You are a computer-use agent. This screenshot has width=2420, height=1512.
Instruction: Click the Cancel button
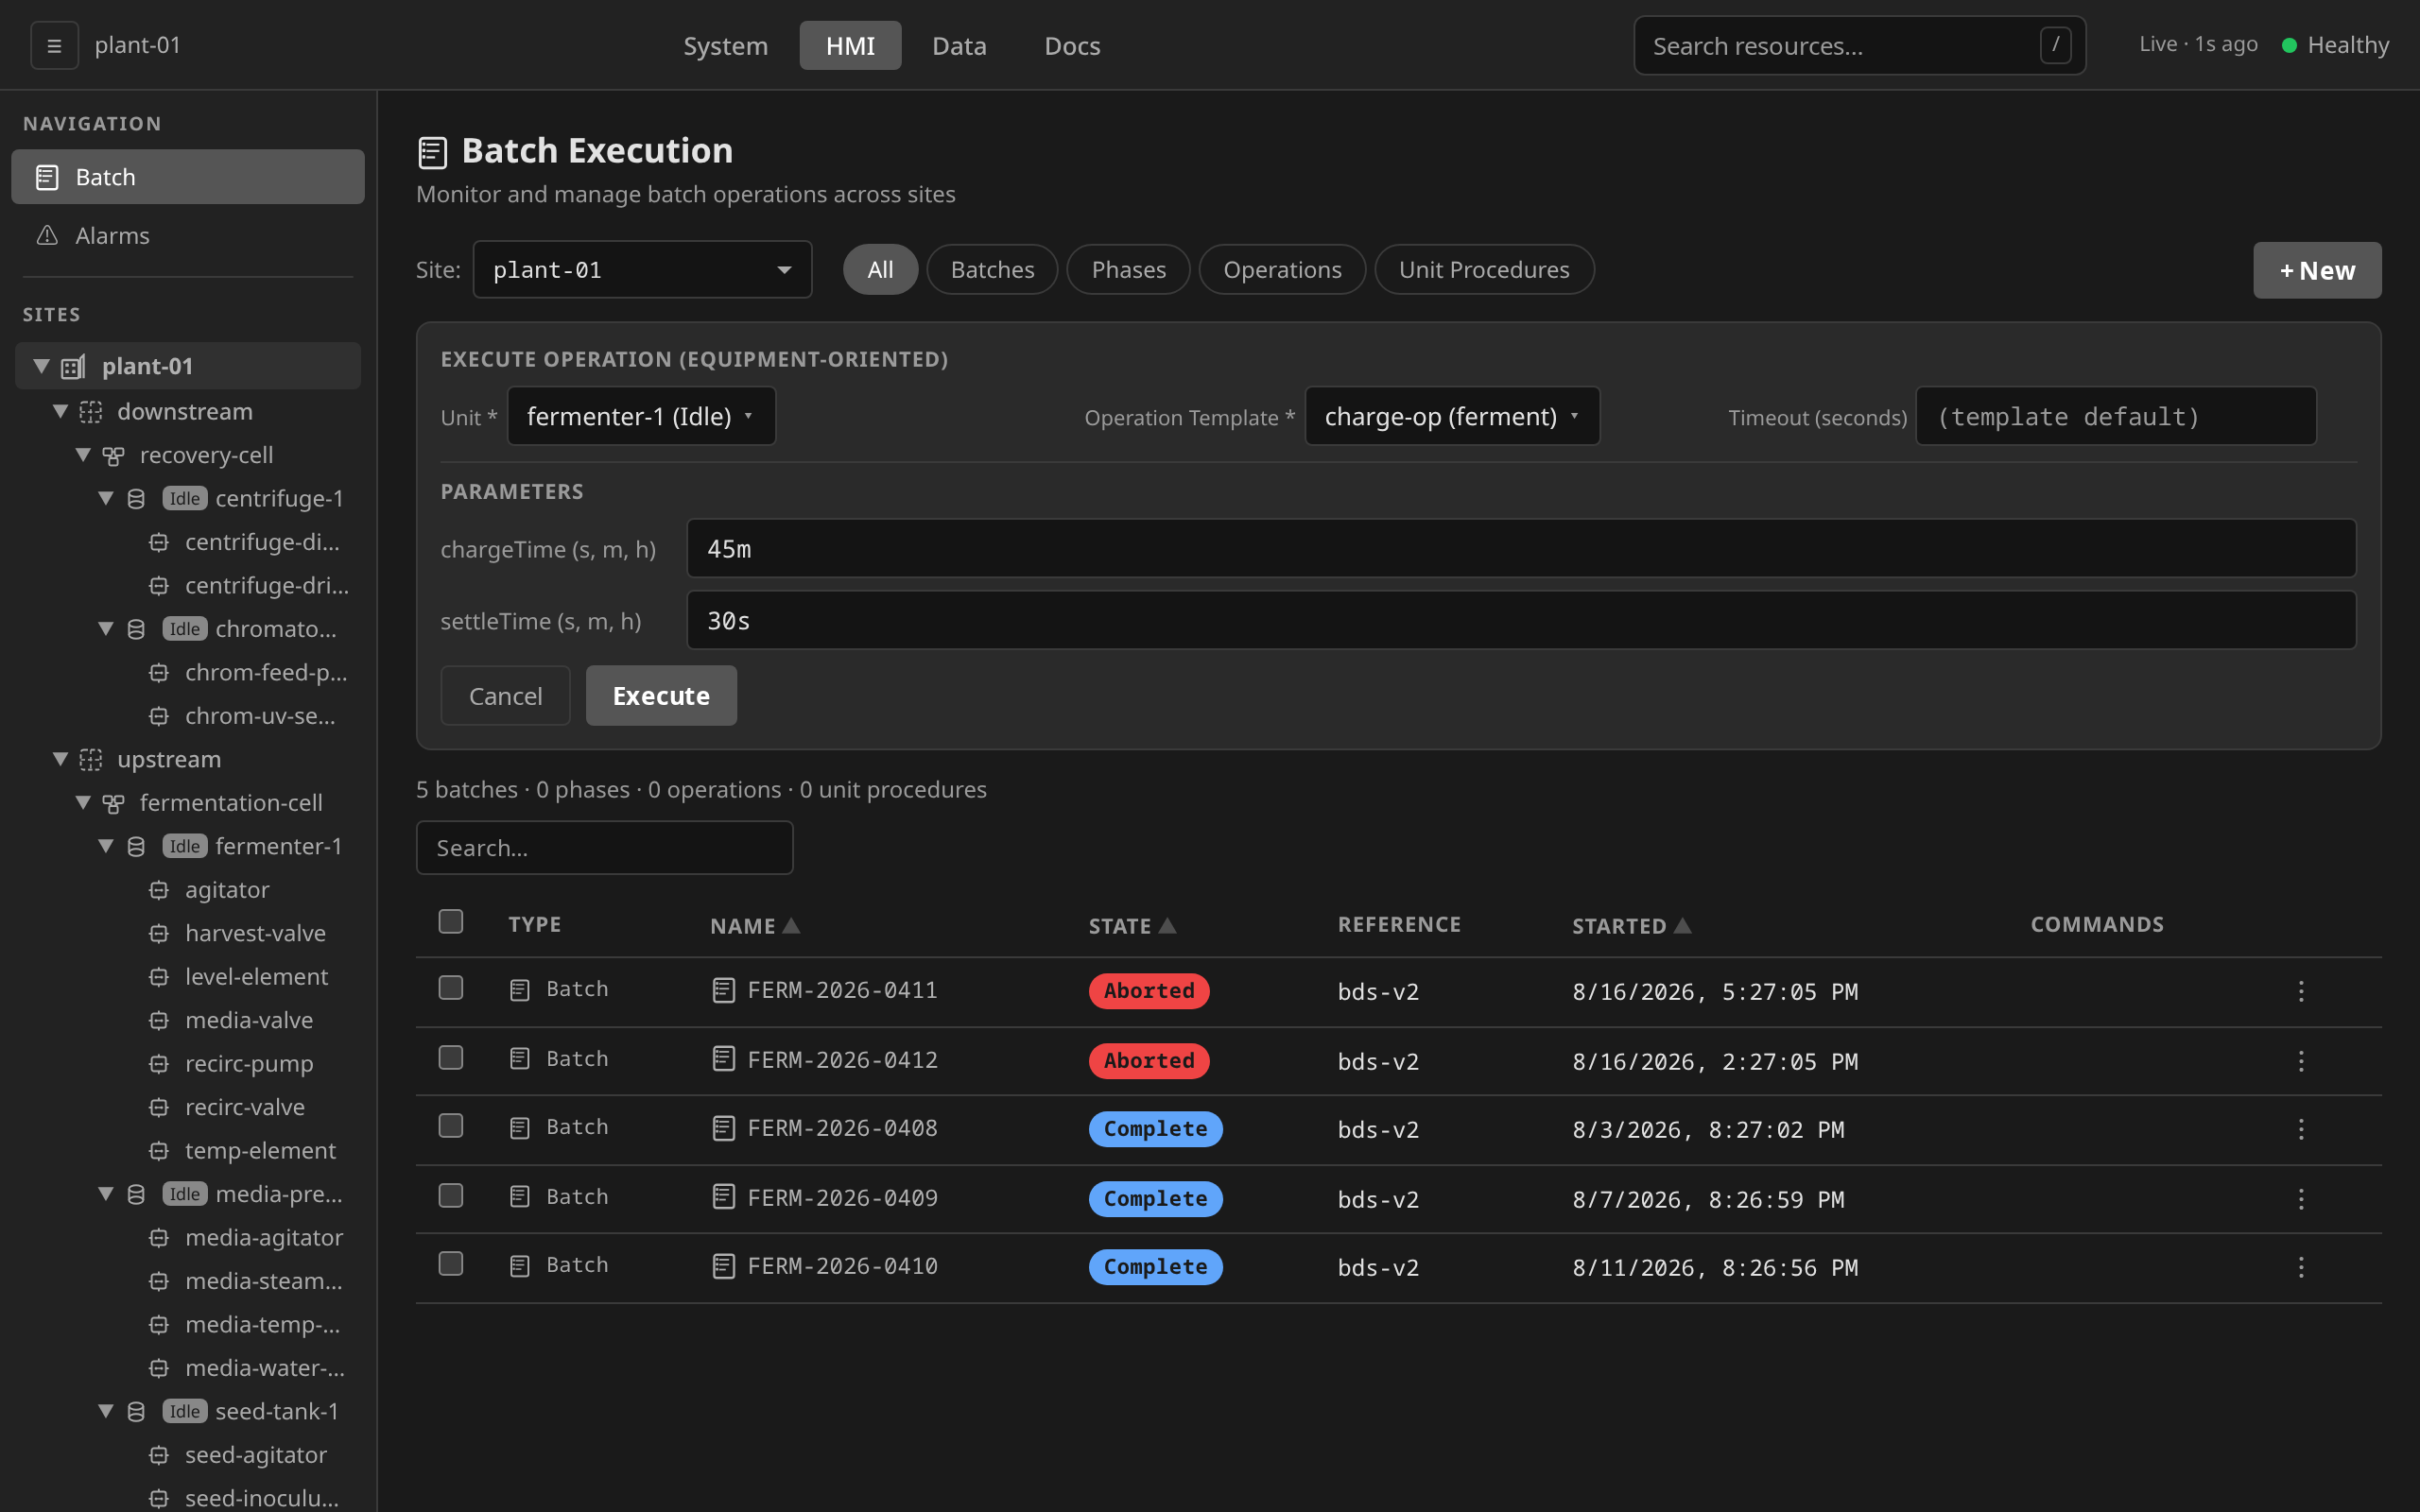coord(505,696)
